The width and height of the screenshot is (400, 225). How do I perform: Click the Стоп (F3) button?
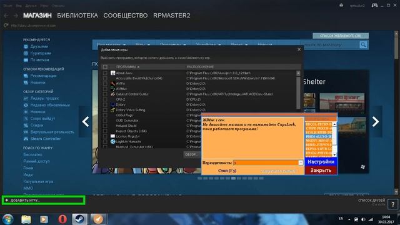(227, 171)
